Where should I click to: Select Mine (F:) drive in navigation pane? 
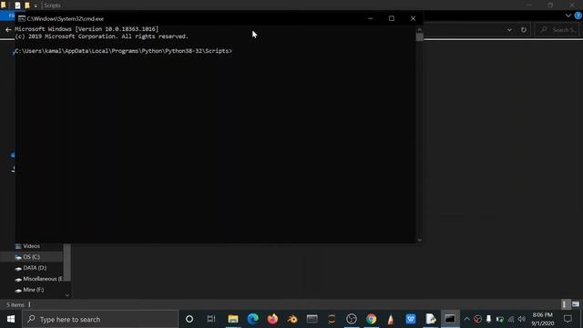point(33,290)
